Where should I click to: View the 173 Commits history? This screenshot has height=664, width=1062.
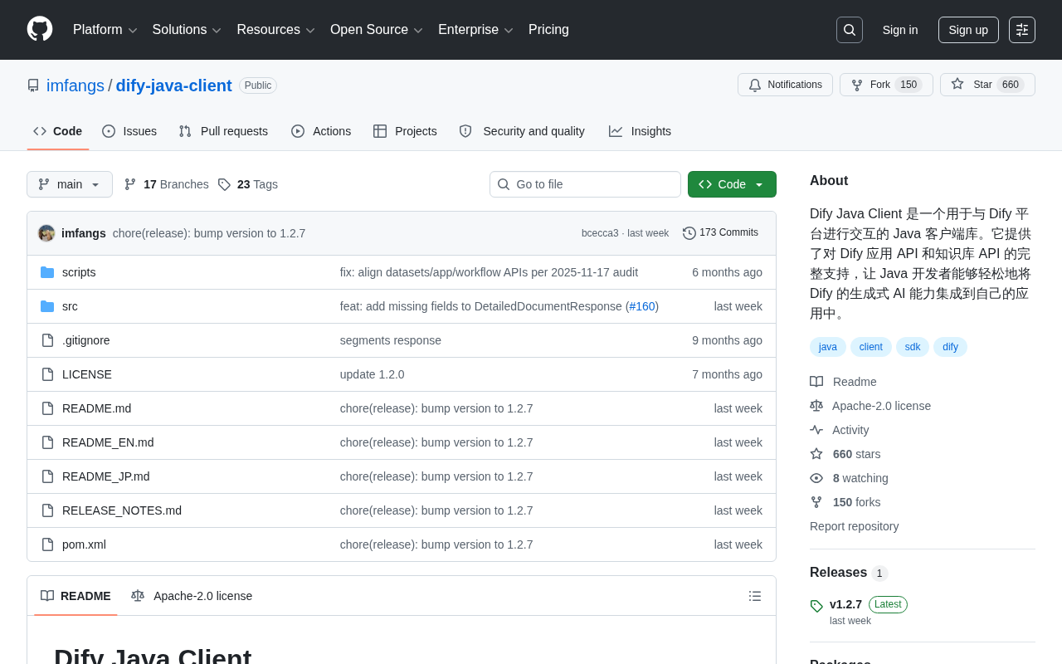point(721,233)
